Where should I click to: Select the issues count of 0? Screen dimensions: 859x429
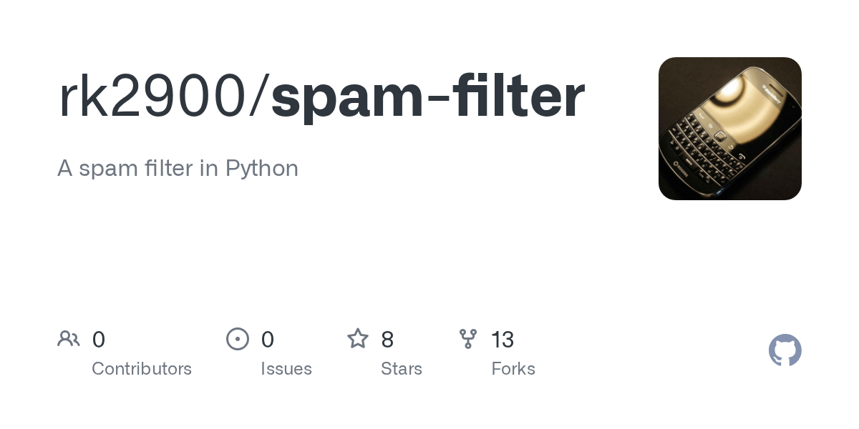point(268,340)
